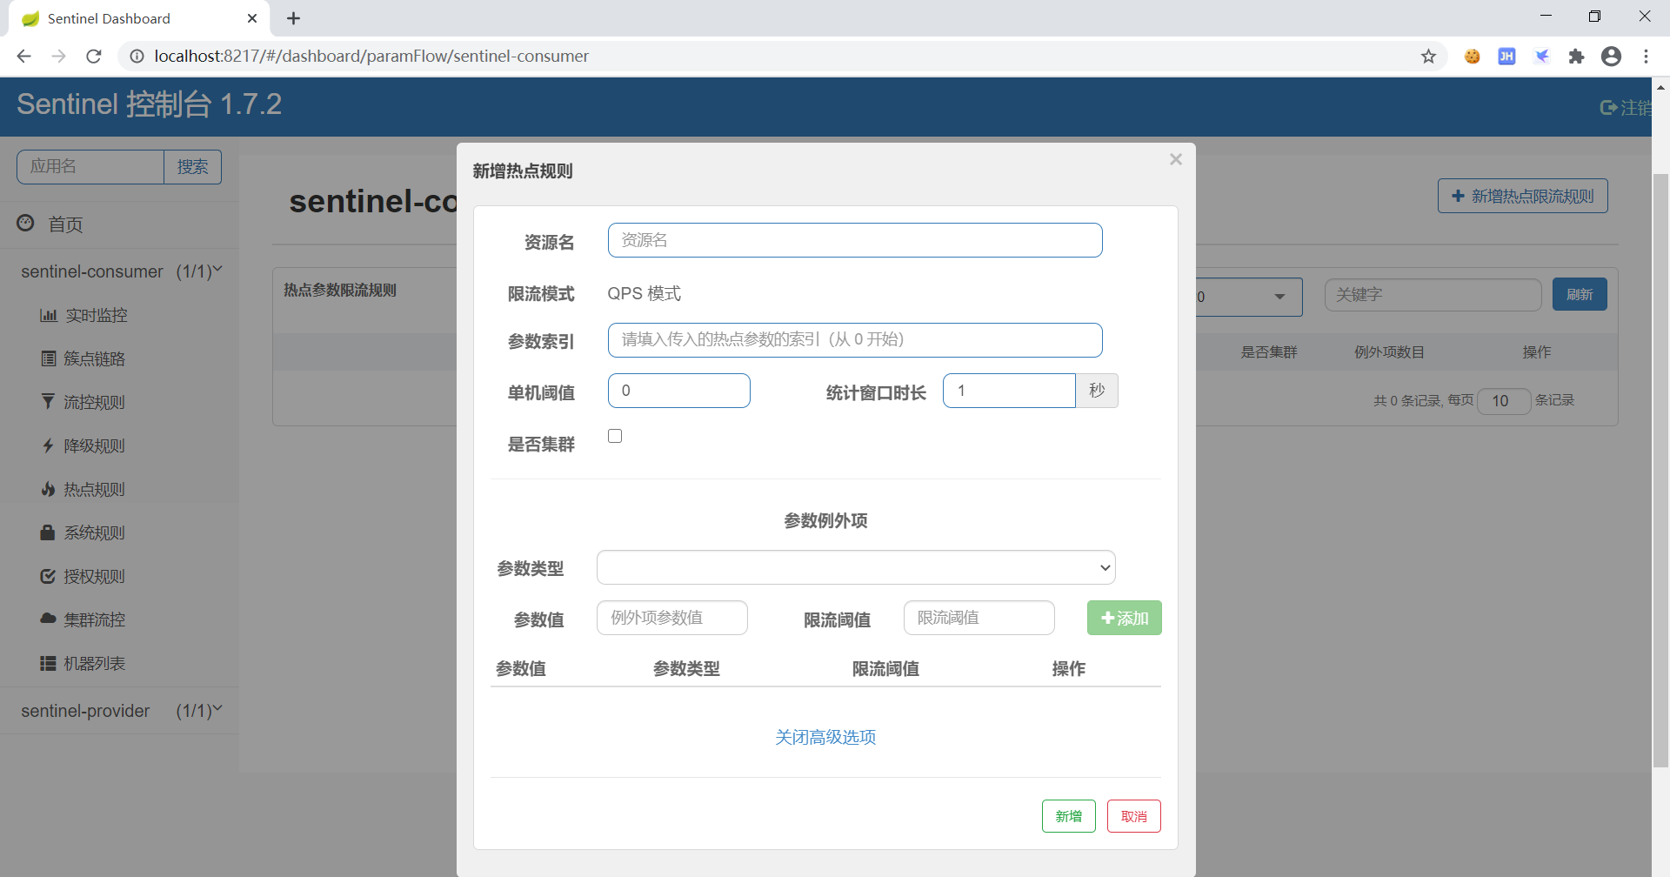Focus the 关键字 filter field
This screenshot has height=877, width=1670.
[x=1433, y=295]
